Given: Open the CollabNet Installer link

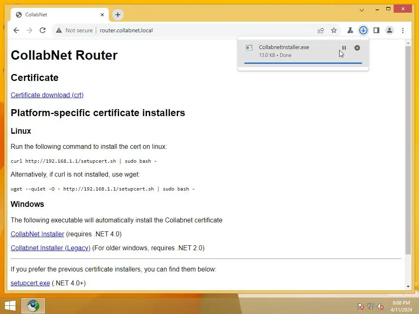Looking at the screenshot, I should click(37, 234).
